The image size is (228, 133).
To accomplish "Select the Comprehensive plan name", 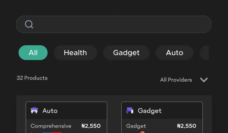I will pos(51,126).
